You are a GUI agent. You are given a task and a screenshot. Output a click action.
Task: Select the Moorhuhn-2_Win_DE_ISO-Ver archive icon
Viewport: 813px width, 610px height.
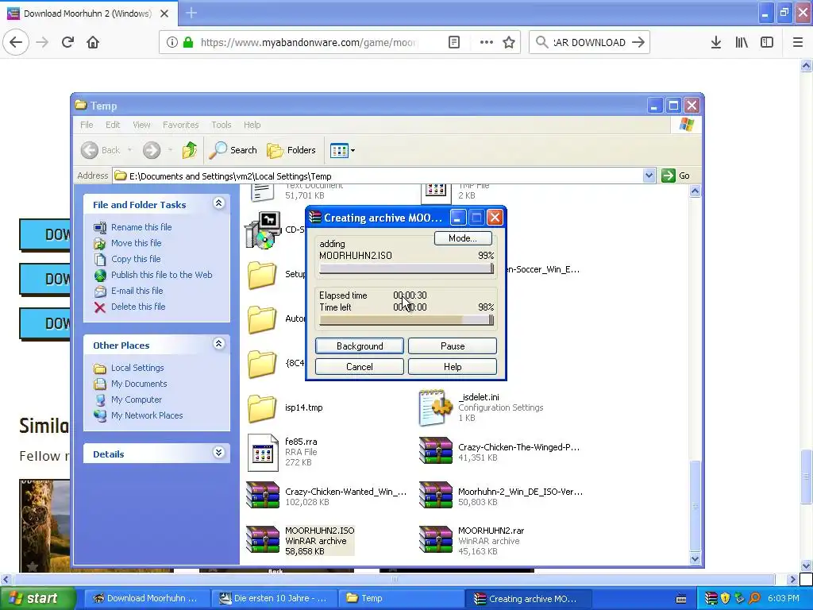pos(436,496)
